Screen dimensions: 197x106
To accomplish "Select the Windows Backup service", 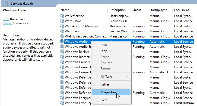I will (77, 52).
